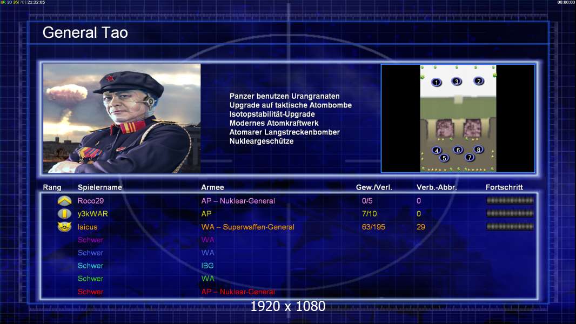Click the magenta Schwer AI player
The height and width of the screenshot is (324, 576).
coord(90,240)
